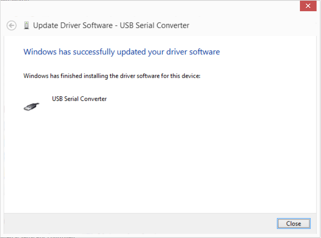Click 'USB Serial Converter' in the window title
The height and width of the screenshot is (238, 321).
click(154, 25)
